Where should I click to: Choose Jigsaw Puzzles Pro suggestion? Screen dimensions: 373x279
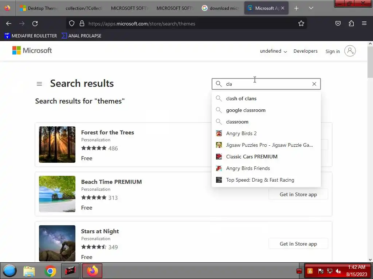pos(266,145)
